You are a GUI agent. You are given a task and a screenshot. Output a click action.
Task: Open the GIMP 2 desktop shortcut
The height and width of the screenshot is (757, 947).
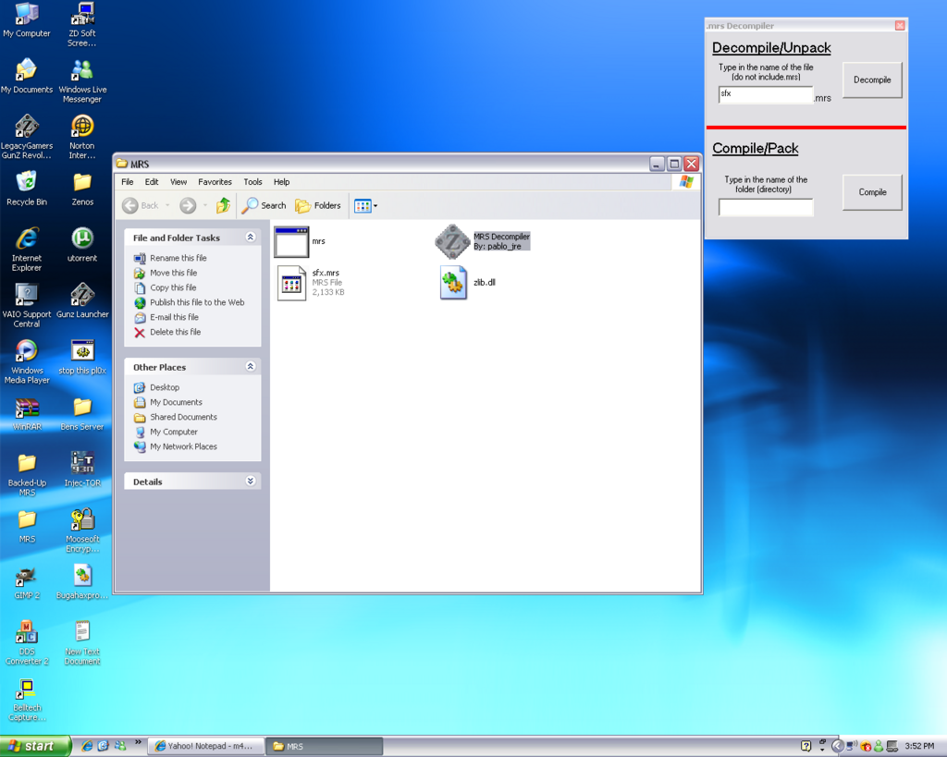27,577
